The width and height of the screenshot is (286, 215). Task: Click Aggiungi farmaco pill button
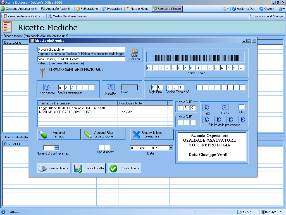coord(59,135)
